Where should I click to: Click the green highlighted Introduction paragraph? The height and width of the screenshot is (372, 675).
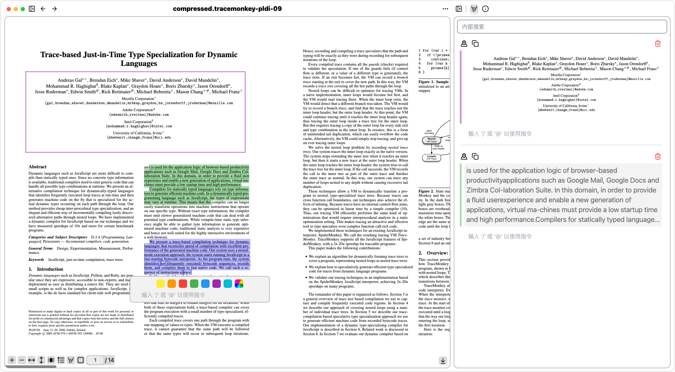197,185
